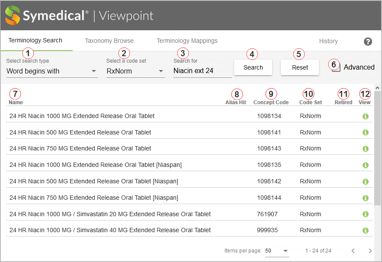This screenshot has width=382, height=262.
Task: View info for concept code 1098142
Action: (366, 182)
